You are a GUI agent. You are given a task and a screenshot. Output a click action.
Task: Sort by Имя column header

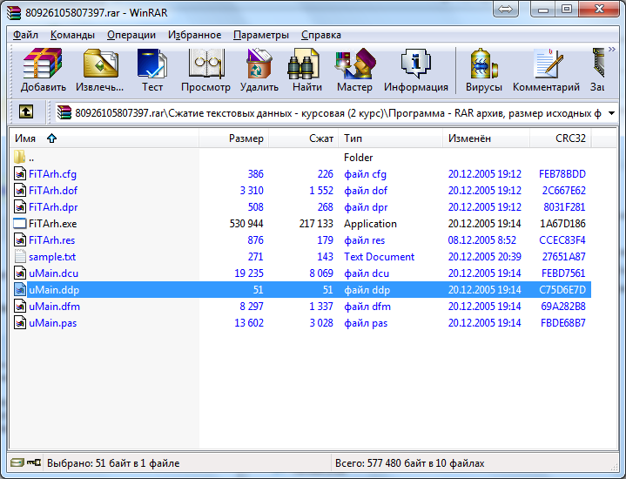(x=104, y=138)
